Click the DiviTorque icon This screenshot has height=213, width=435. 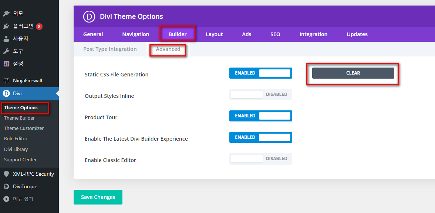point(6,186)
